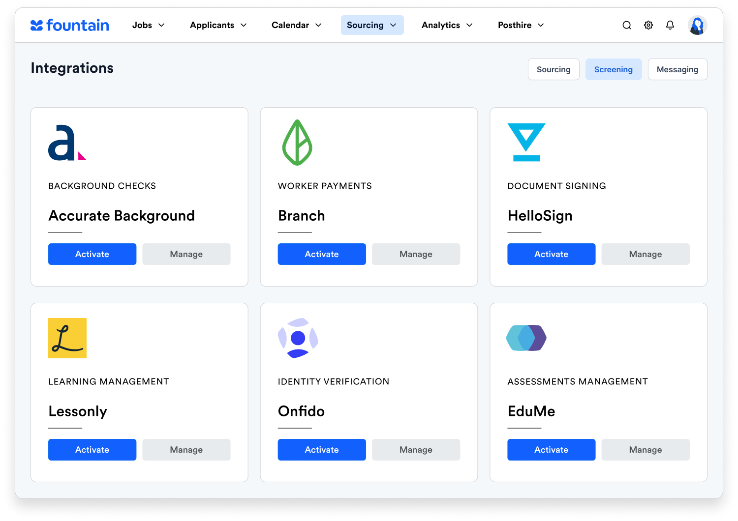Image resolution: width=738 pixels, height=521 pixels.
Task: Open the Analytics dropdown
Action: click(x=447, y=25)
